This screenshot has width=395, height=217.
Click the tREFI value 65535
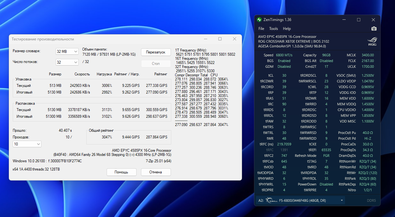[326, 150]
